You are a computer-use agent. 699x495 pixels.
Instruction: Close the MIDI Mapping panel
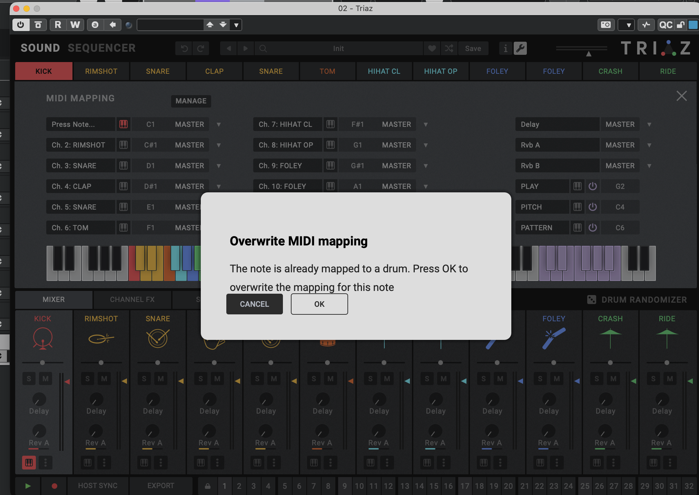pyautogui.click(x=681, y=96)
